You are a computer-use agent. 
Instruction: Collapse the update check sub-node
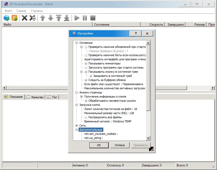click(x=82, y=47)
